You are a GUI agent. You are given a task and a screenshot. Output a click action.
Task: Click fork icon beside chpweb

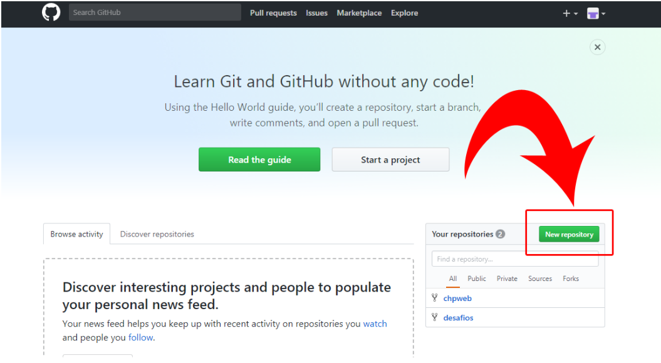[x=435, y=298]
